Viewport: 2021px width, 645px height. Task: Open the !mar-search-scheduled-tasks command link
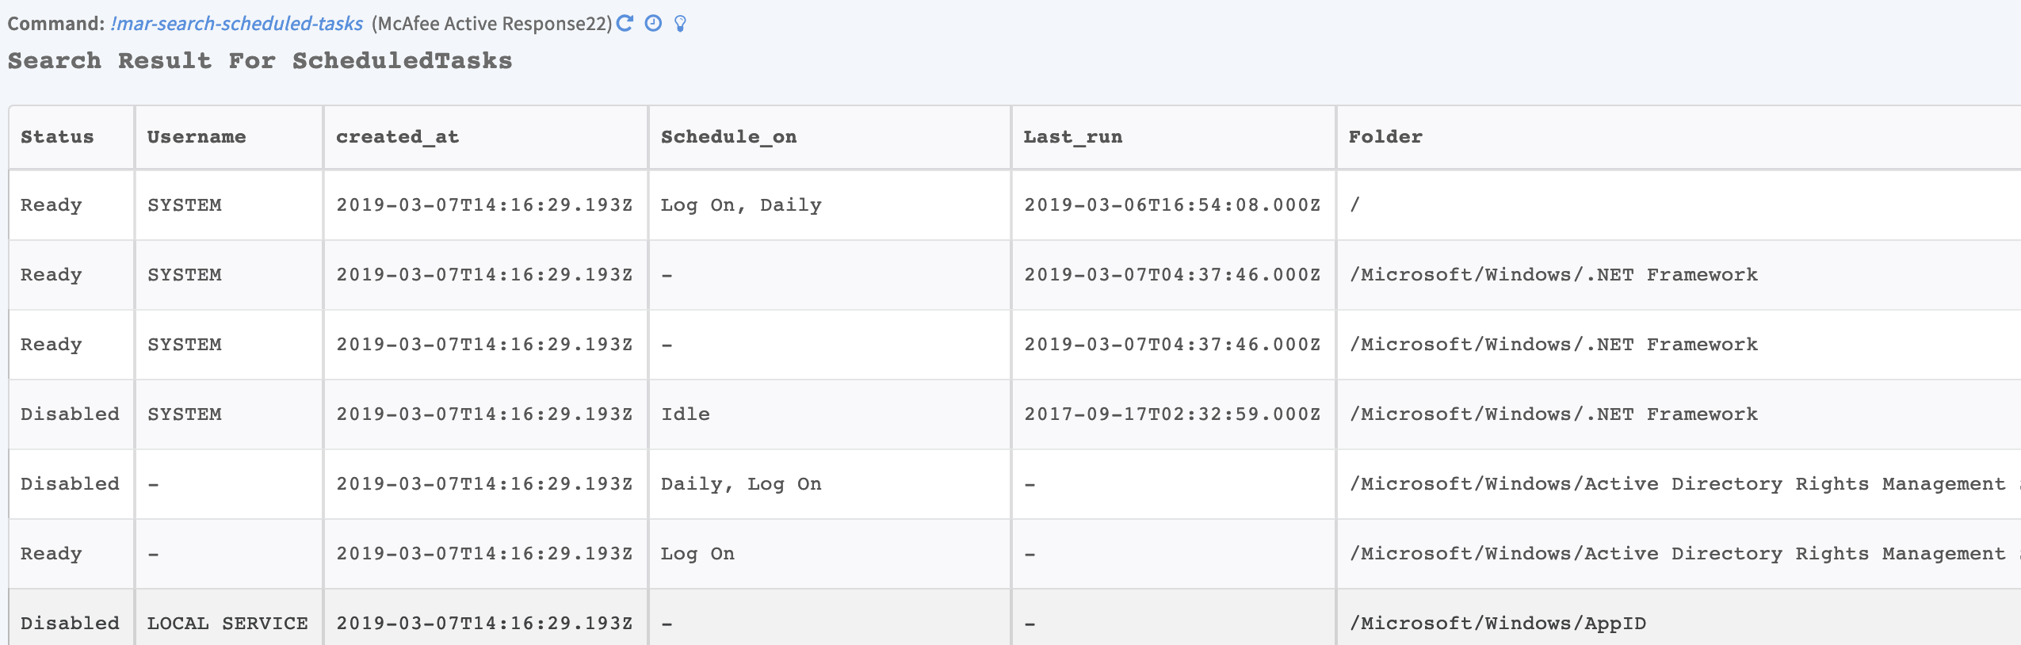pos(236,24)
